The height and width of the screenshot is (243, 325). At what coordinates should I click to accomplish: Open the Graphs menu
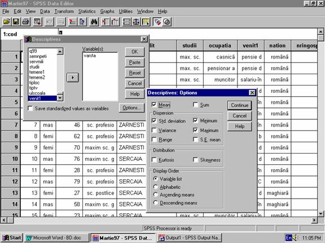click(x=107, y=11)
